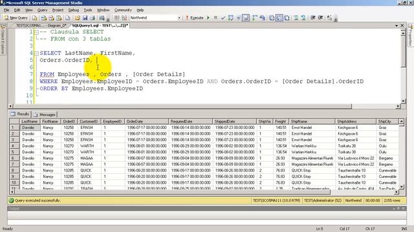Image resolution: width=414 pixels, height=232 pixels.
Task: Open the Window menu
Action: click(103, 10)
